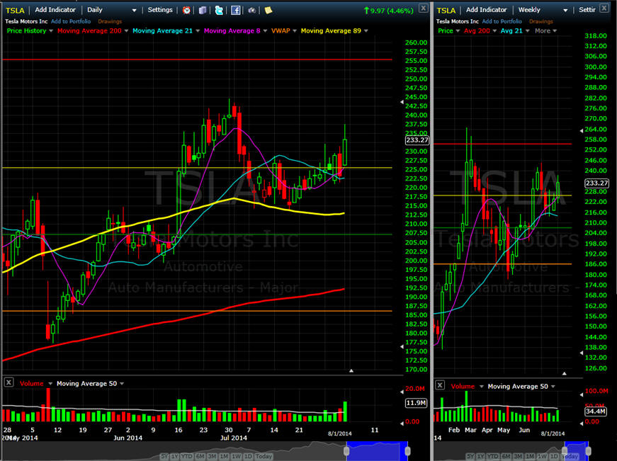This screenshot has width=617, height=461.
Task: Click the Twitter share icon
Action: (x=219, y=10)
